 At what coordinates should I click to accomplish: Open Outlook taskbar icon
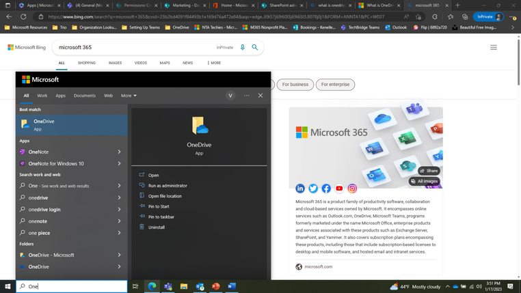click(x=200, y=286)
